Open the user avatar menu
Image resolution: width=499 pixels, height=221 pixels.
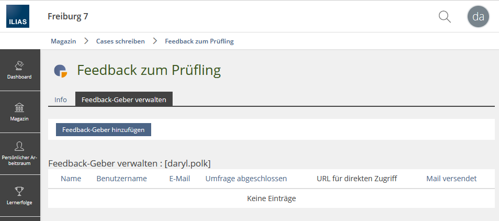(478, 16)
